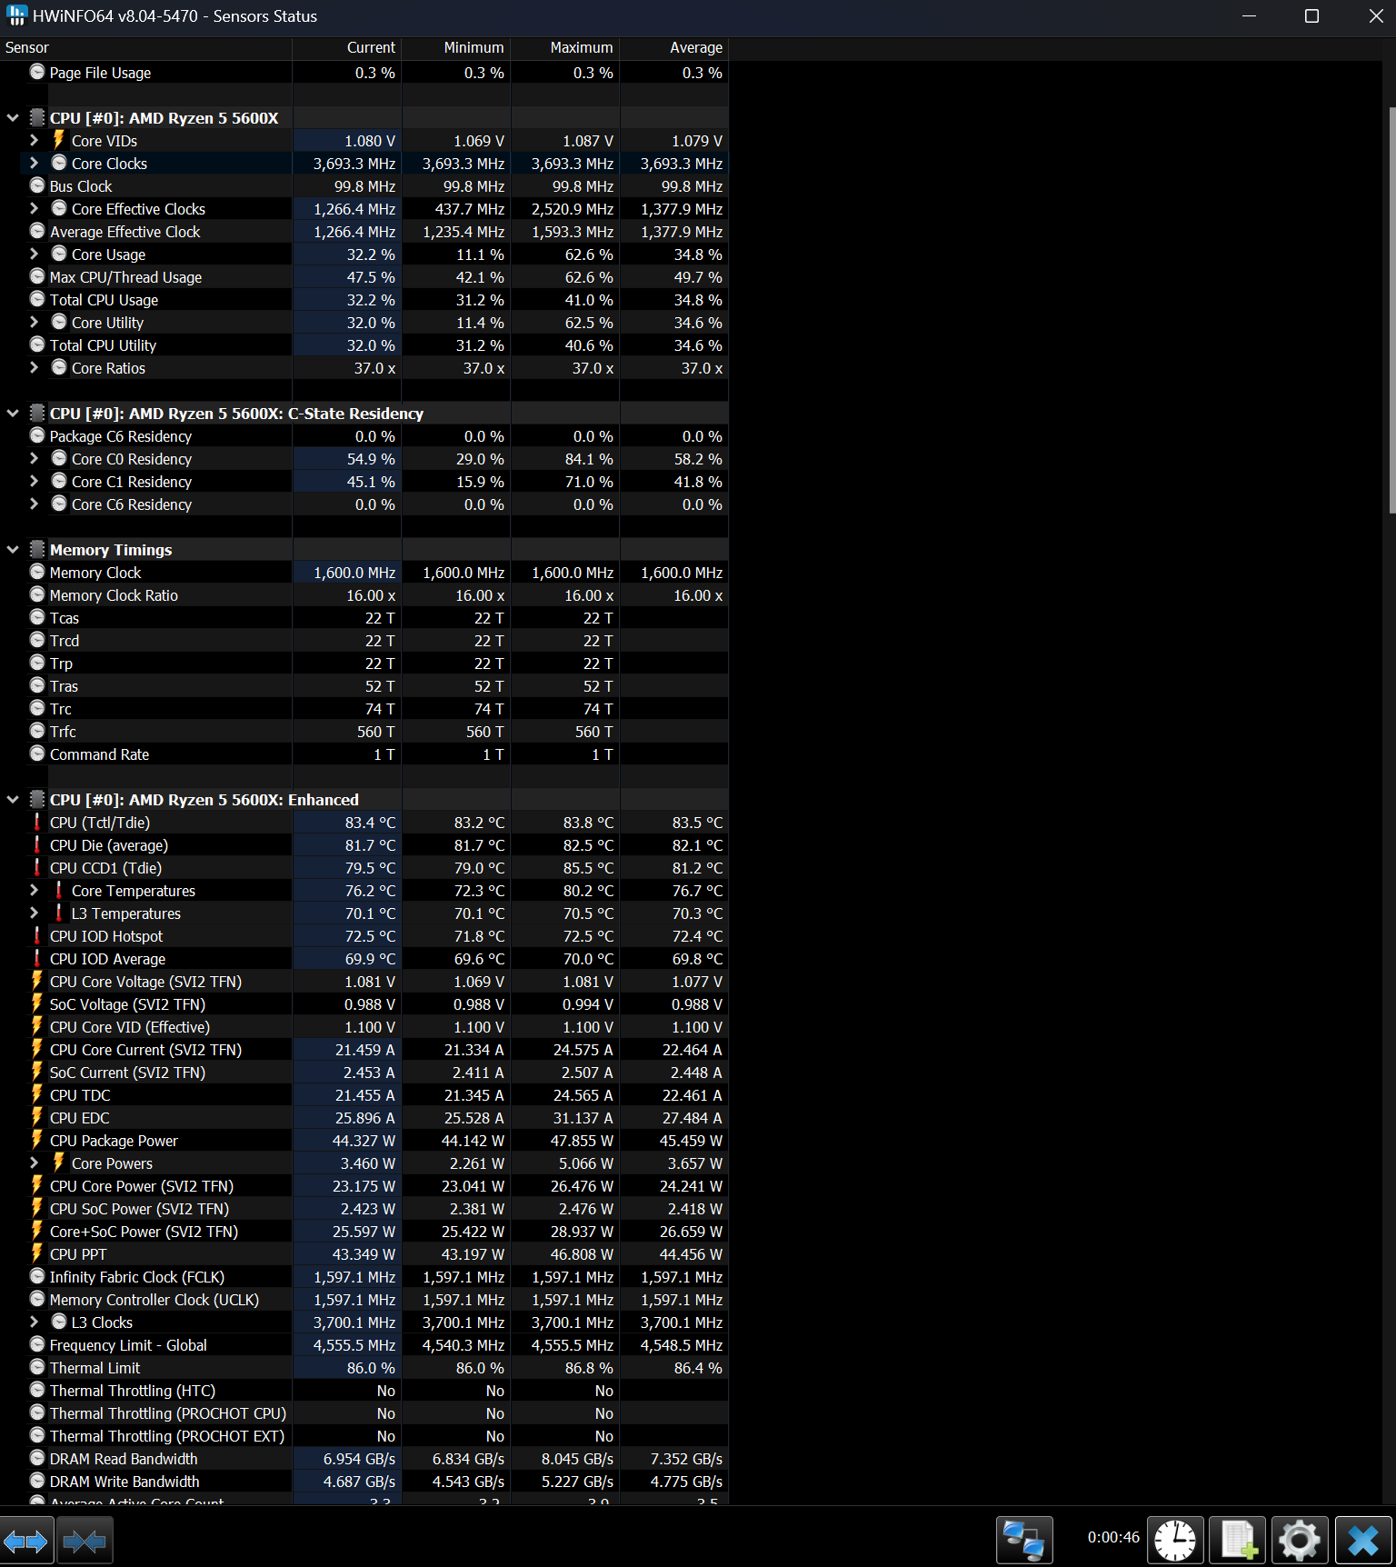The height and width of the screenshot is (1567, 1396).
Task: Click the Minimum column header
Action: [x=455, y=47]
